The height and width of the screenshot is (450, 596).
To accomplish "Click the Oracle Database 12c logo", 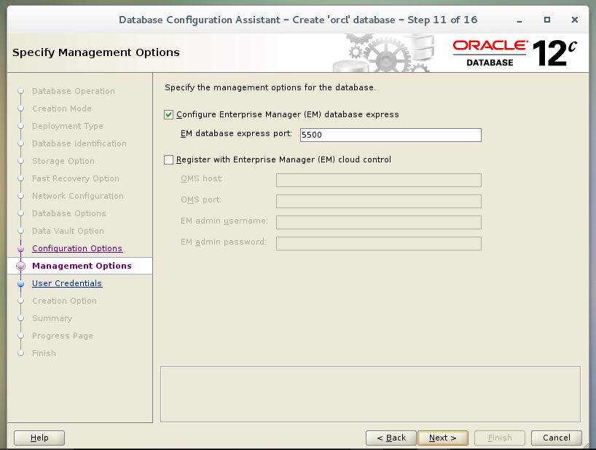I will (514, 53).
